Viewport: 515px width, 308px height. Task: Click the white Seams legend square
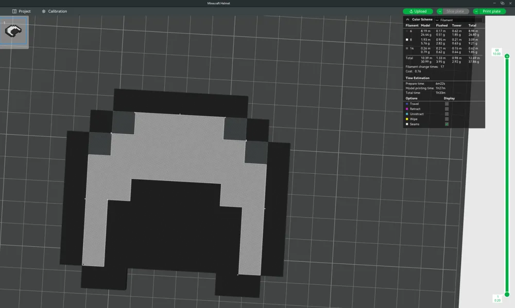pos(407,124)
